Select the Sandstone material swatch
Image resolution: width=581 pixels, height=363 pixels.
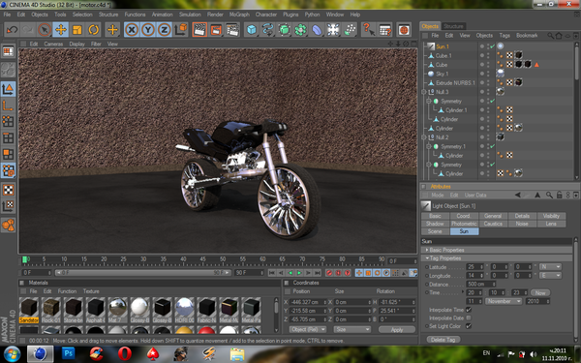click(29, 310)
